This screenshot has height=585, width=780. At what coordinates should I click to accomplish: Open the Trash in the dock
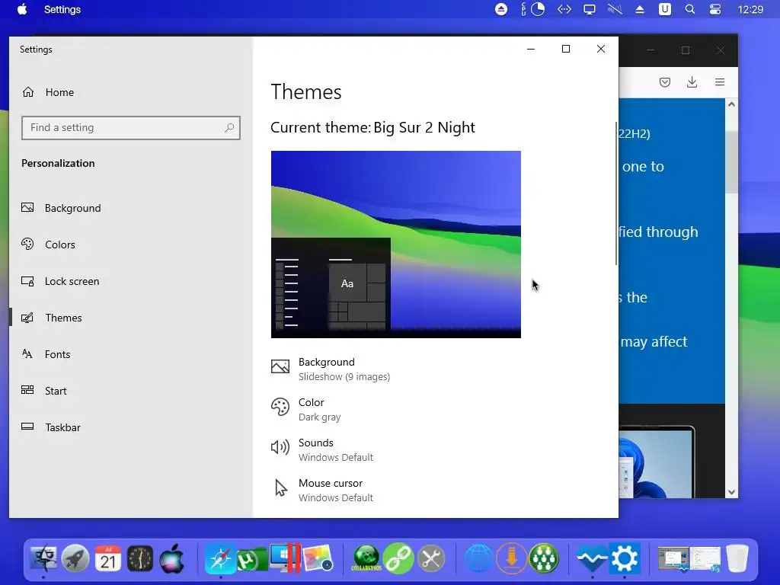tap(737, 558)
